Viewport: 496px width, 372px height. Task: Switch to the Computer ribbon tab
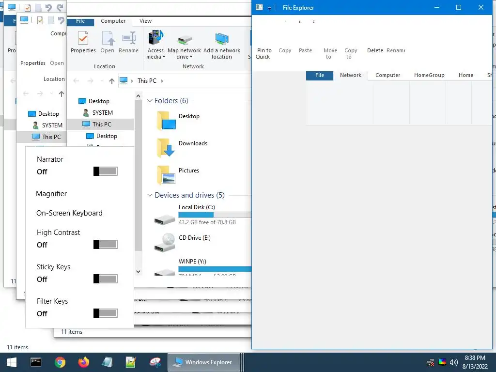(113, 21)
